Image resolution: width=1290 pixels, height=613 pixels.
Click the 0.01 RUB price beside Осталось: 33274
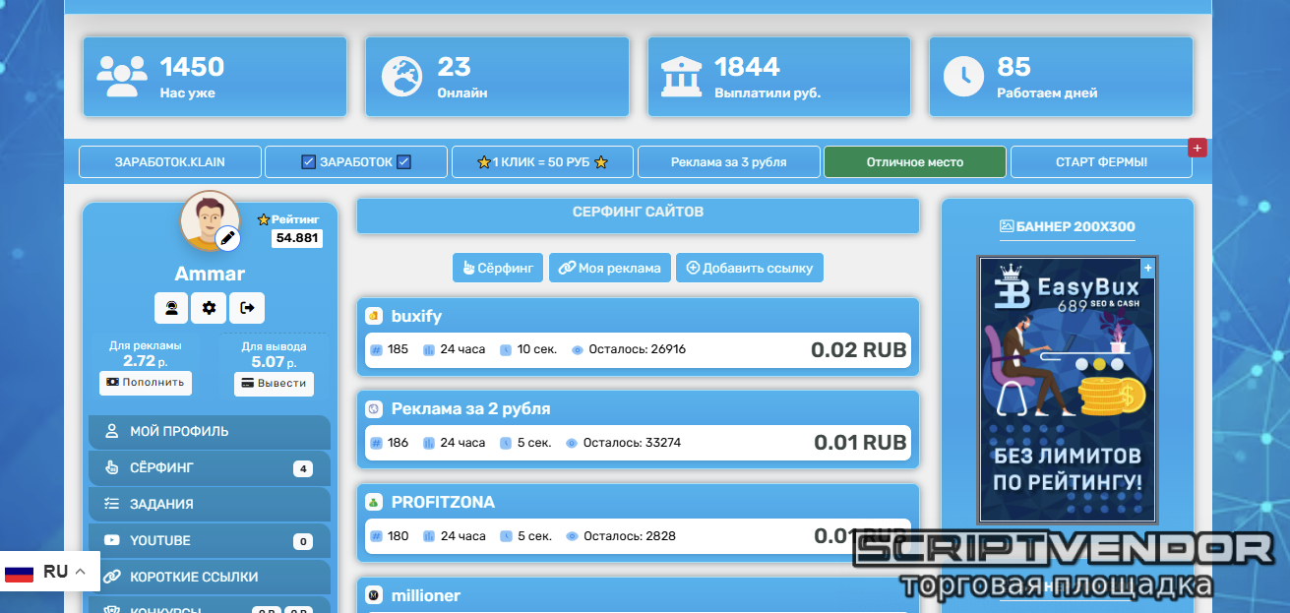[x=860, y=443]
